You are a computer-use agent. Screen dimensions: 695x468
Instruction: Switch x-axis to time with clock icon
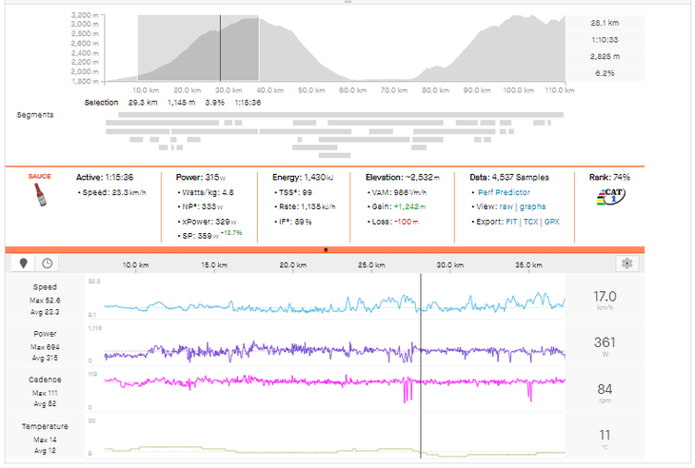(x=47, y=264)
